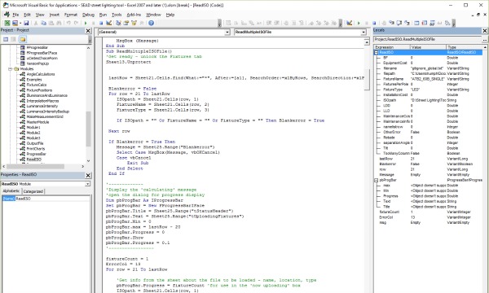Close the Properties - ReadISO panel
The width and height of the screenshot is (489, 293).
[88, 175]
